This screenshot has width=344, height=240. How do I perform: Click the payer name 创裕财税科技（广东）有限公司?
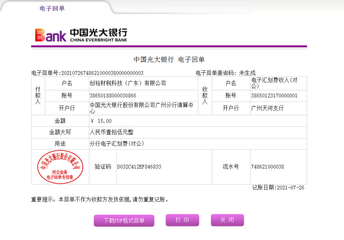(128, 83)
